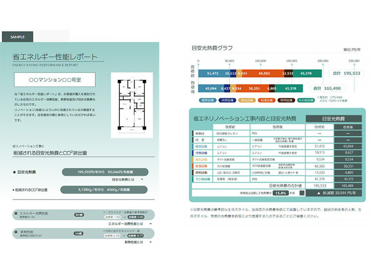
Task: Click the 目安光熱費 dark header in table
Action: click(x=334, y=119)
